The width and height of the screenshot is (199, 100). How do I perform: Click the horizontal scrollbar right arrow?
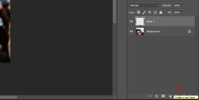110,97
